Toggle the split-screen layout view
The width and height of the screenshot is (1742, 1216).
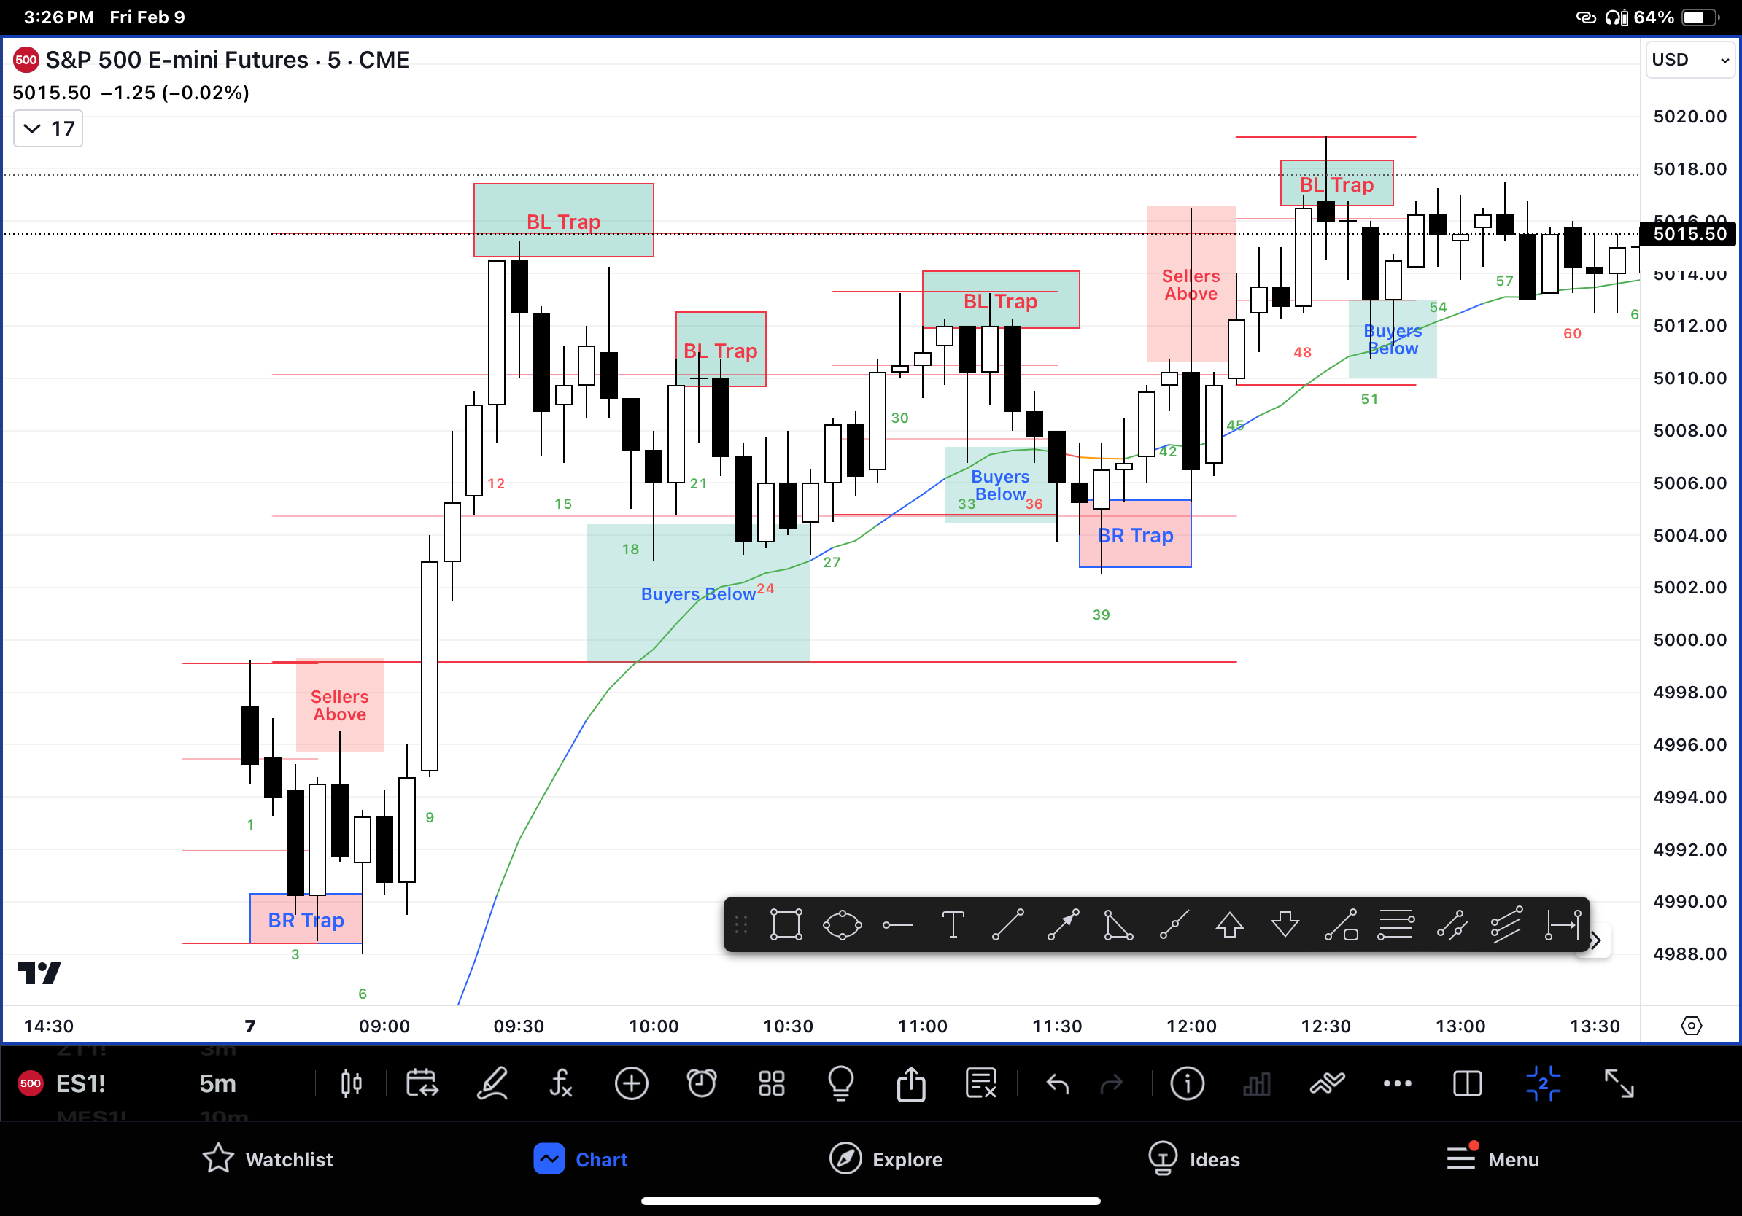[1467, 1084]
